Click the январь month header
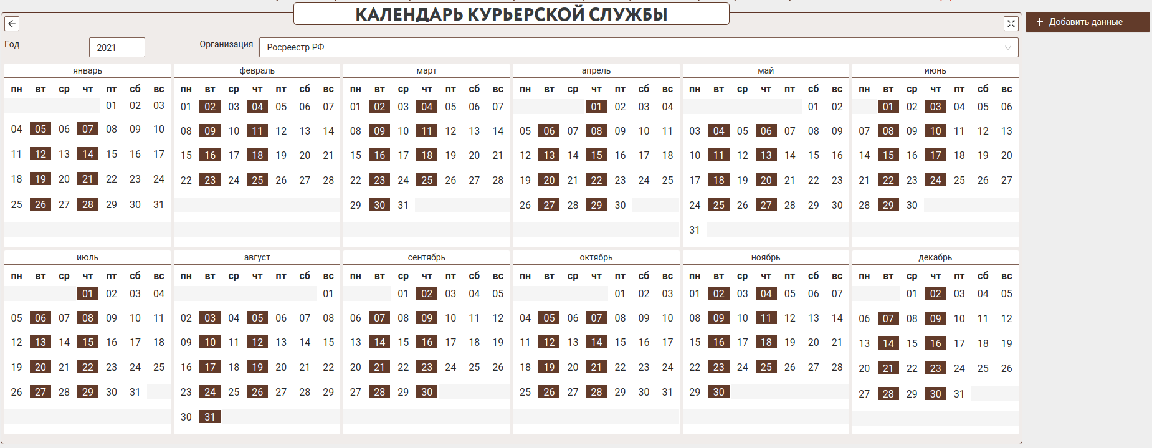 click(x=87, y=70)
